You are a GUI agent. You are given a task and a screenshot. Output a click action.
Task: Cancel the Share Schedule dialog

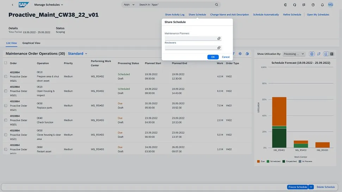[226, 57]
